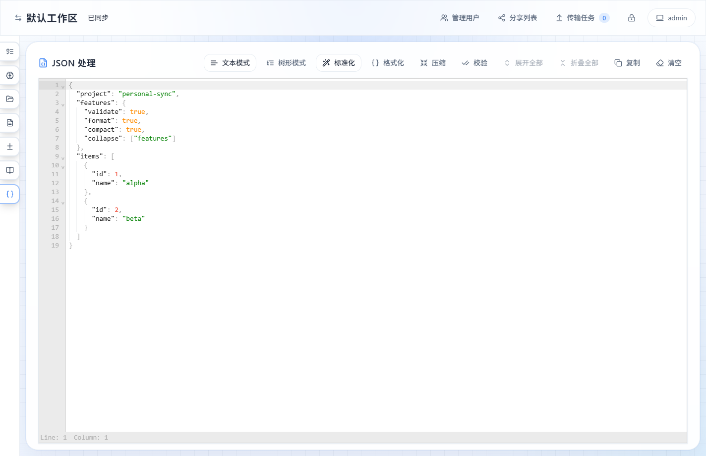Open the document icon in sidebar

tap(9, 123)
